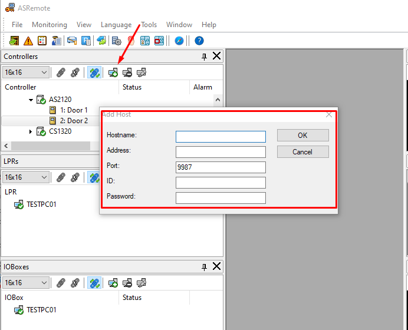Close the IOBoxes panel
This screenshot has width=408, height=330.
pos(217,266)
